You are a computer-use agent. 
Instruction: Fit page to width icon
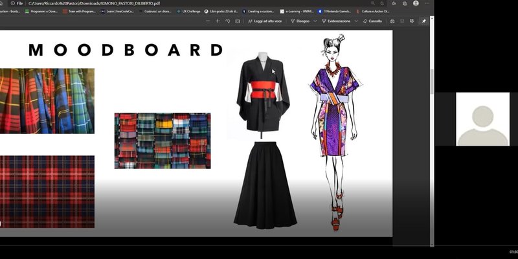[237, 21]
